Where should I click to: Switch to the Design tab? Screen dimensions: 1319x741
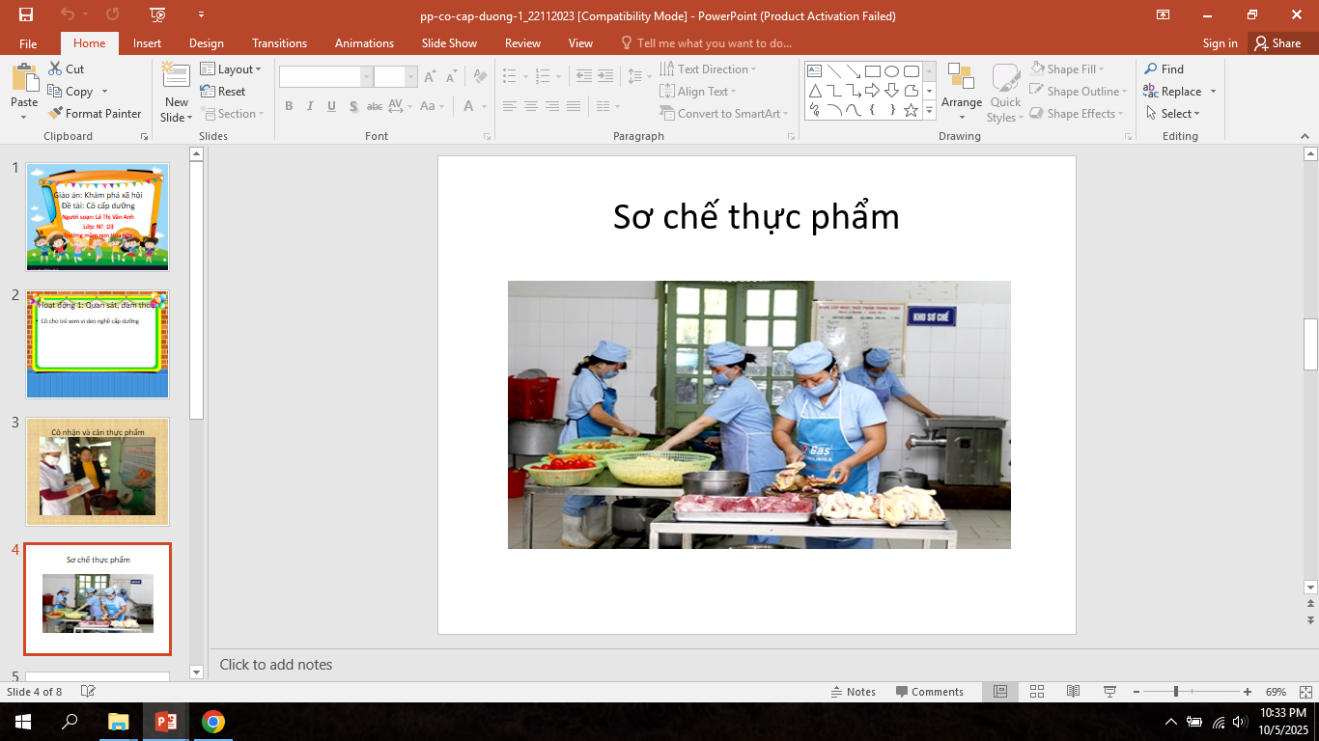(x=206, y=43)
